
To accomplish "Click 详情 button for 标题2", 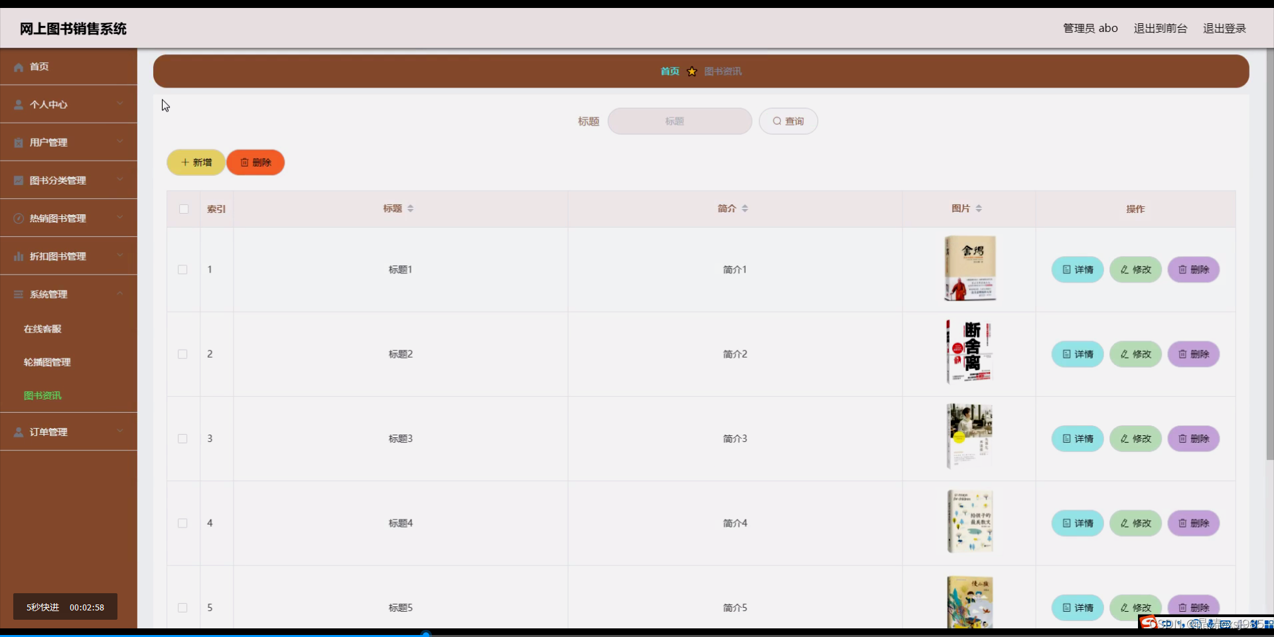I will tap(1078, 354).
